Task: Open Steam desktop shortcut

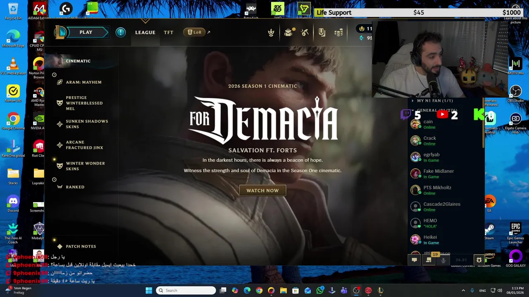Action: [489, 231]
